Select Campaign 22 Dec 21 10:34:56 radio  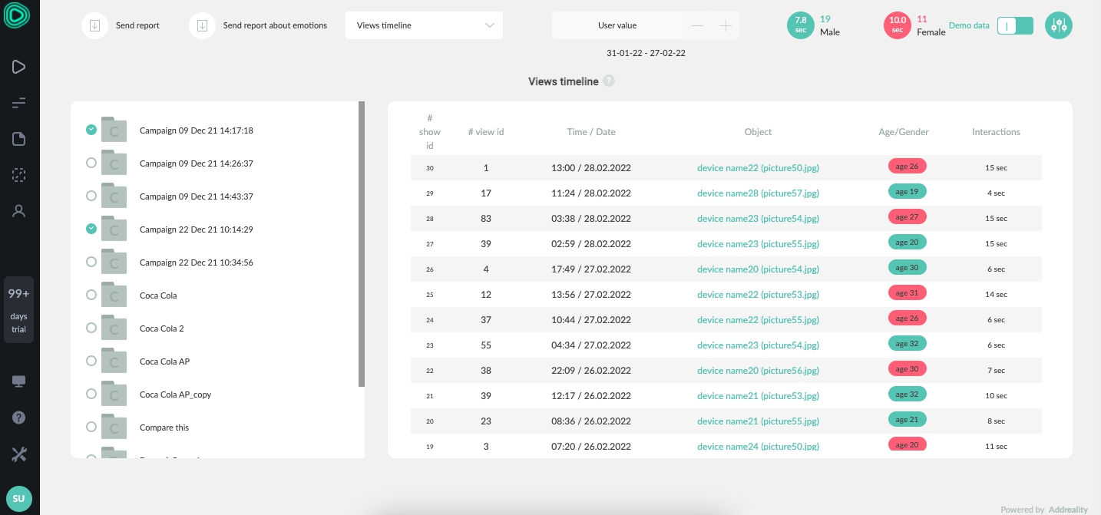coord(91,262)
